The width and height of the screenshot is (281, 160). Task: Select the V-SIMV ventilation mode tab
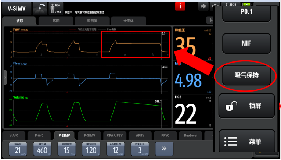(x=64, y=135)
